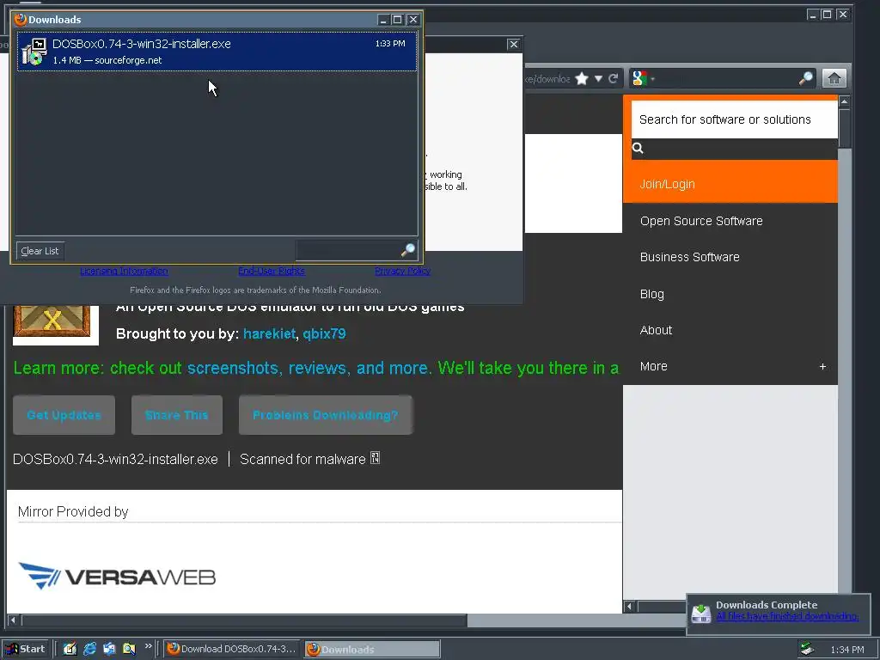Switch to the Downloads taskbar button
This screenshot has width=880, height=660.
(372, 649)
